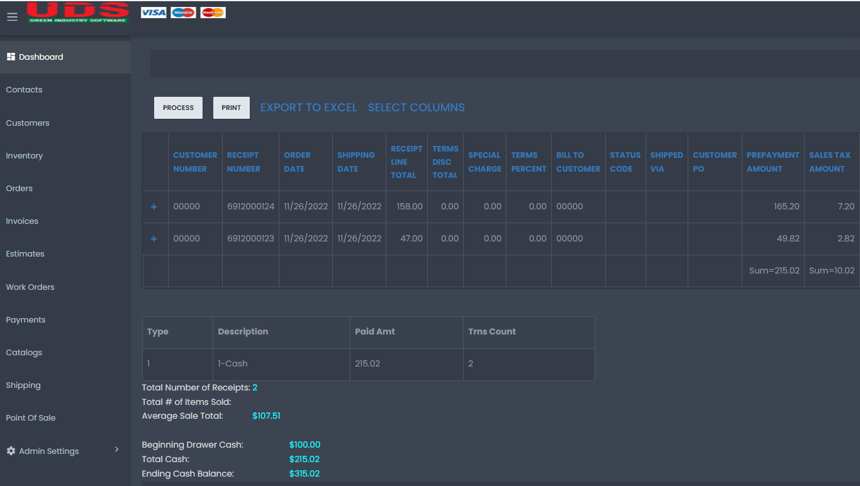Screen dimensions: 860x486
Task: Click the MasterCard icon
Action: click(x=213, y=13)
